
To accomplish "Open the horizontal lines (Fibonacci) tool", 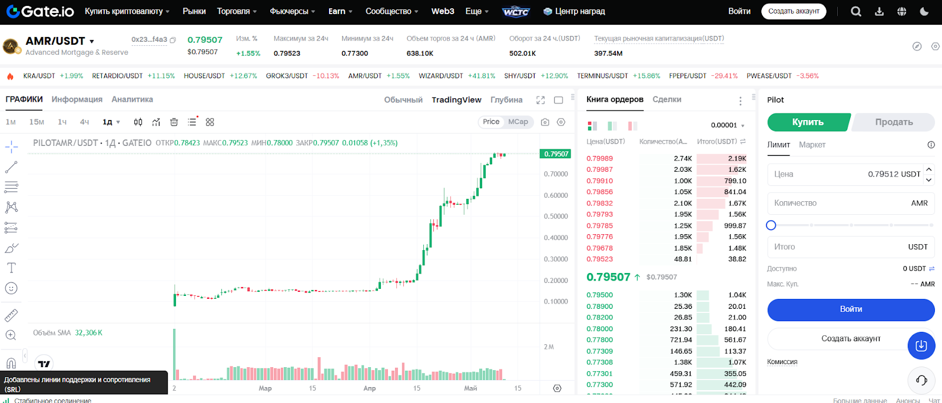I will coord(11,187).
